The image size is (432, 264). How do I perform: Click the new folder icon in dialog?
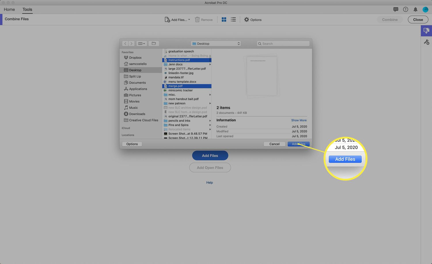(154, 43)
